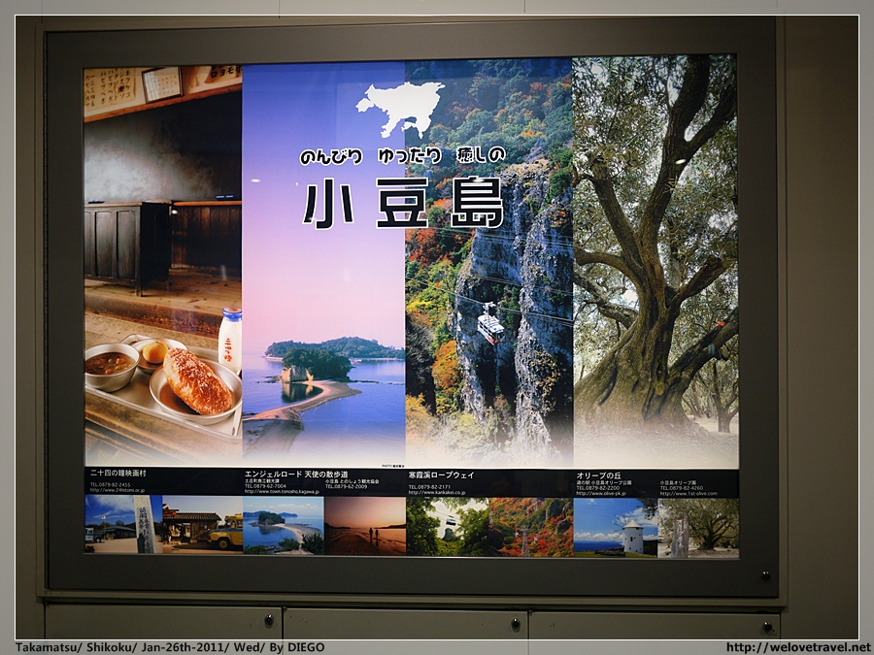Select the autumn foliage ropeway tower thumbnail
The height and width of the screenshot is (655, 874).
click(x=530, y=527)
